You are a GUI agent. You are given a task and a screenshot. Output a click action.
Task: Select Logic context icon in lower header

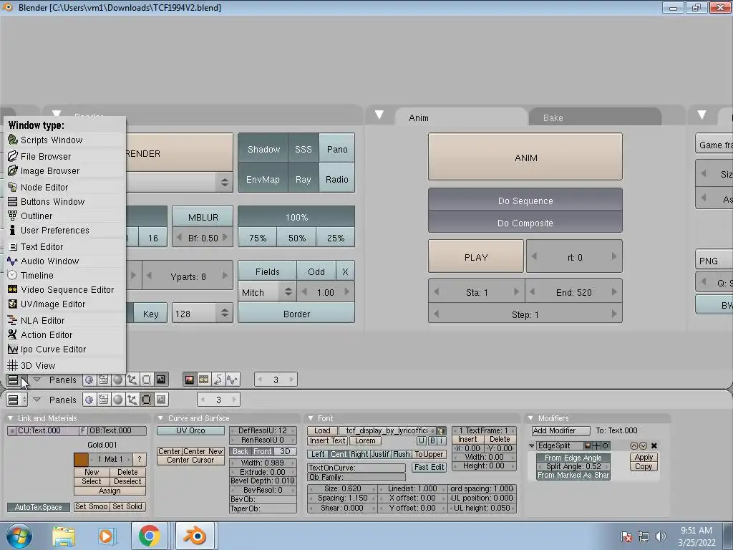pos(89,400)
